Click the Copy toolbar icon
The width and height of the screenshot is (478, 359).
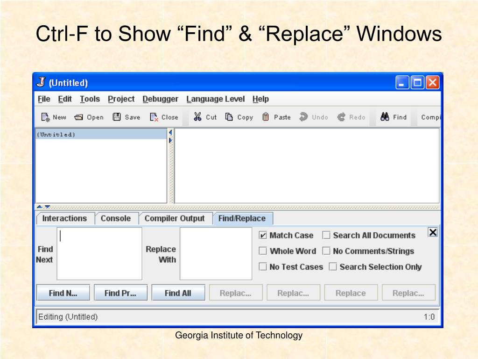229,117
